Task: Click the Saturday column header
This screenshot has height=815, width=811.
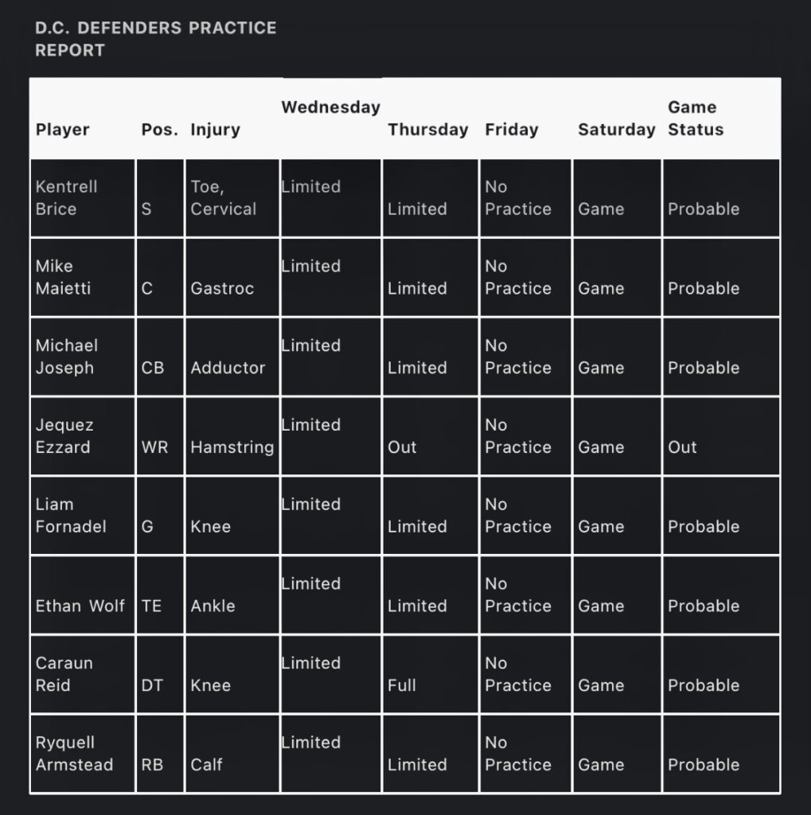Action: coord(616,130)
